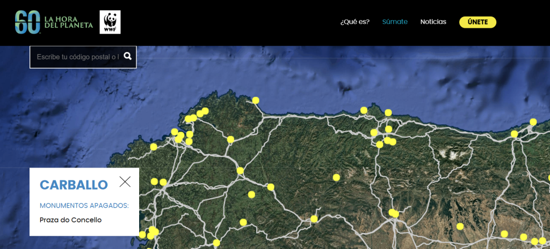
Task: Click the lone marker in the brown bottom-right area
Action: pyautogui.click(x=460, y=227)
